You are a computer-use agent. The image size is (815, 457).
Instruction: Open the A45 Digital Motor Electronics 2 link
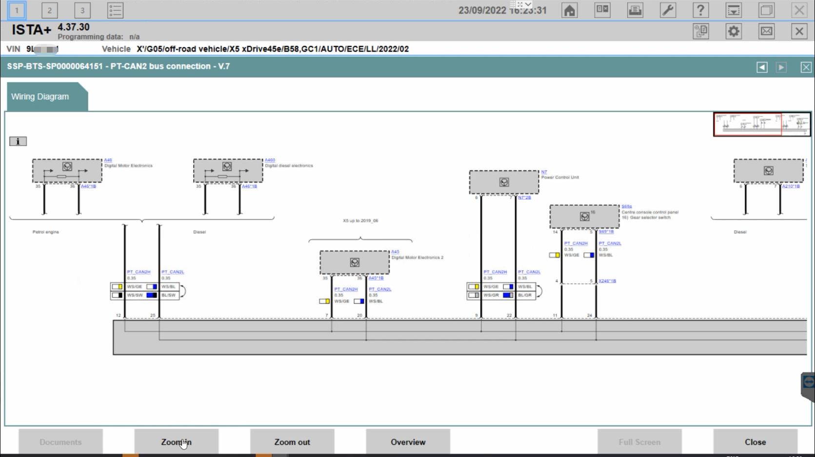coord(395,252)
